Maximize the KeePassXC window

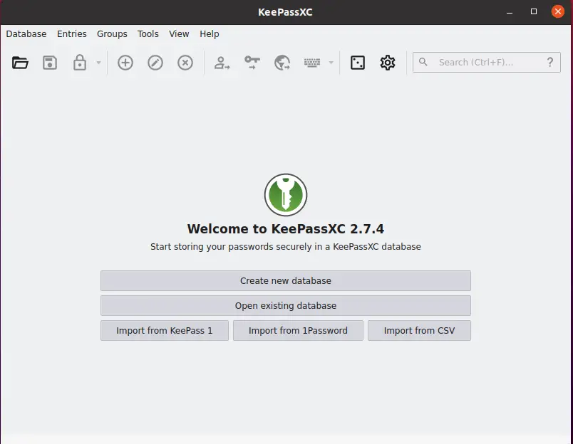point(534,11)
